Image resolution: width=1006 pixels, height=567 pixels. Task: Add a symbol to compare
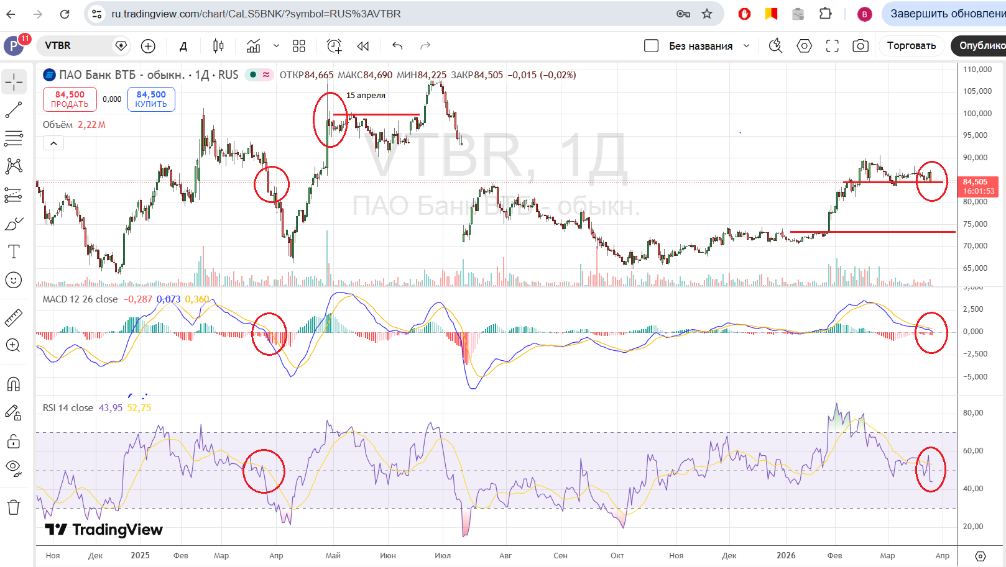click(x=148, y=46)
